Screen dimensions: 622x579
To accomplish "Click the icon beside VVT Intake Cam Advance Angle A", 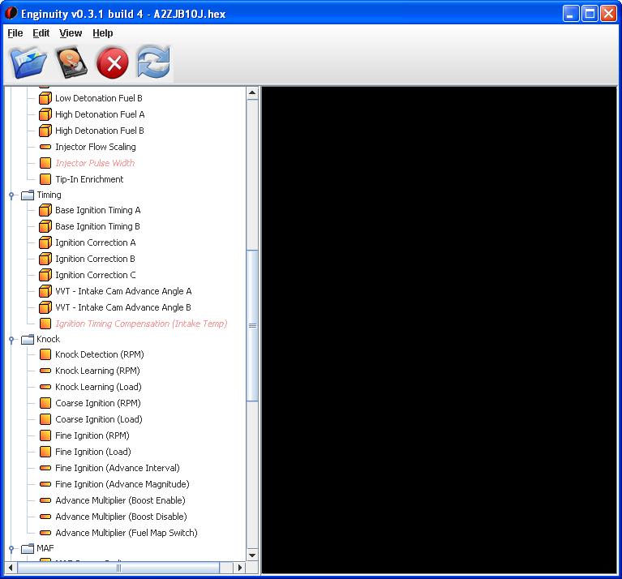I will coord(45,291).
